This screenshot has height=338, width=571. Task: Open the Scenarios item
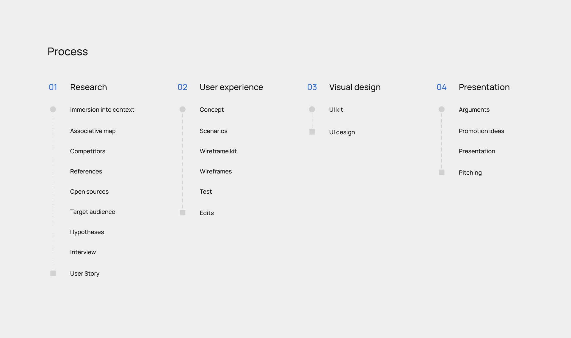coord(213,131)
